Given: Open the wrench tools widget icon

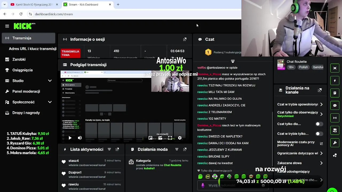Looking at the screenshot, I should (335, 143).
